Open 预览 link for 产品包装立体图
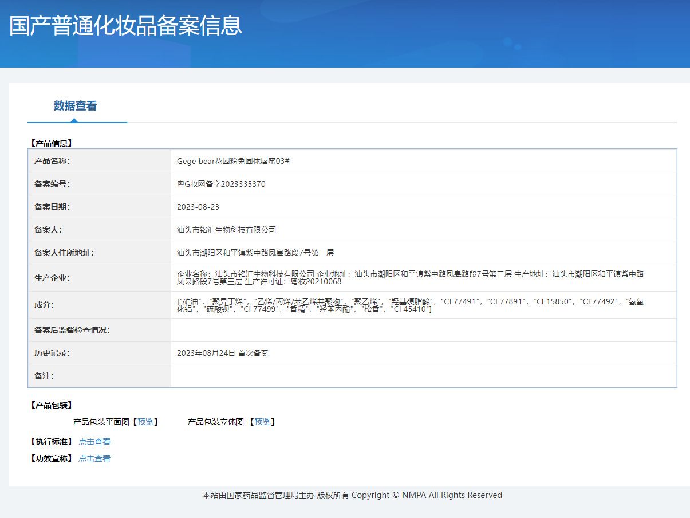The height and width of the screenshot is (518, 690). click(262, 422)
